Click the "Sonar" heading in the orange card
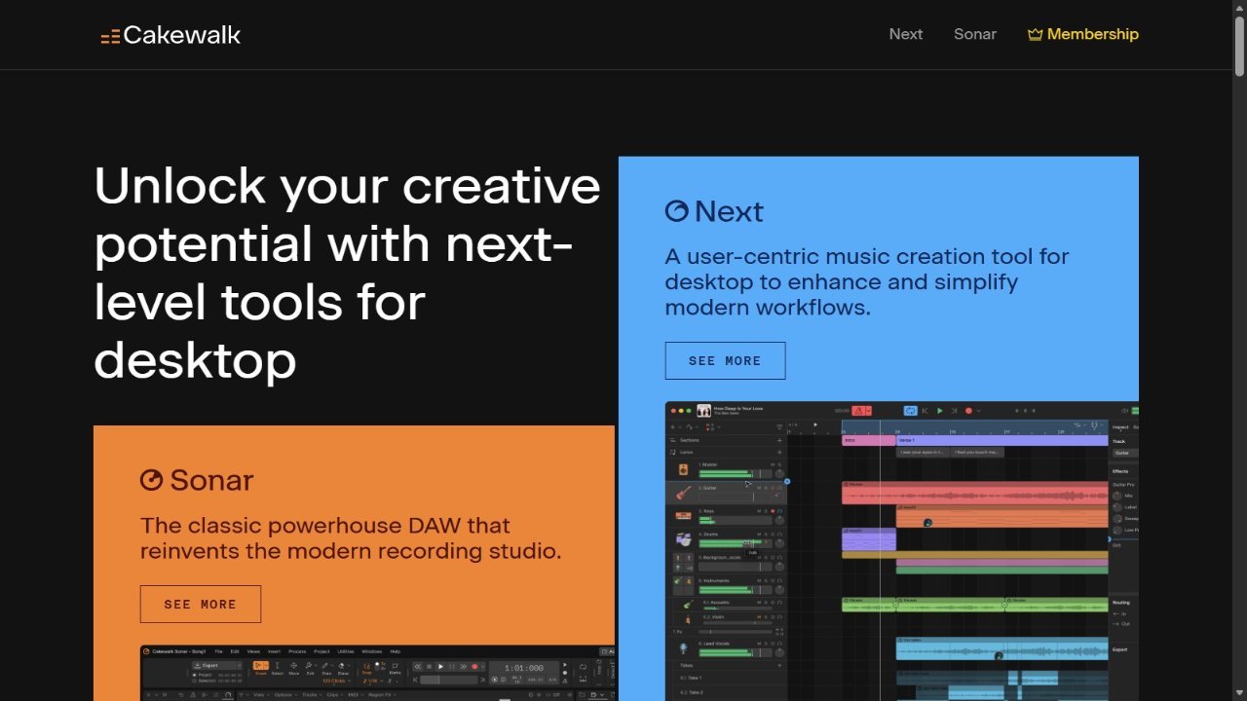This screenshot has width=1247, height=701. coord(211,480)
